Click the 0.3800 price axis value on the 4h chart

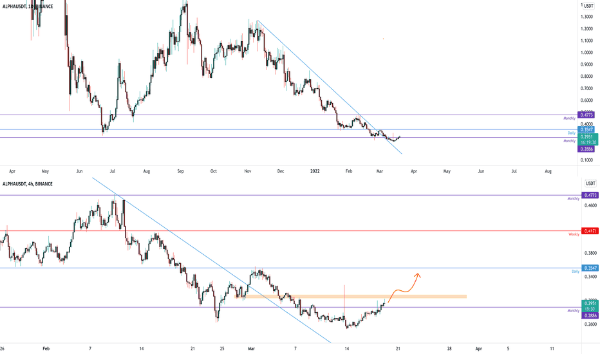590,254
